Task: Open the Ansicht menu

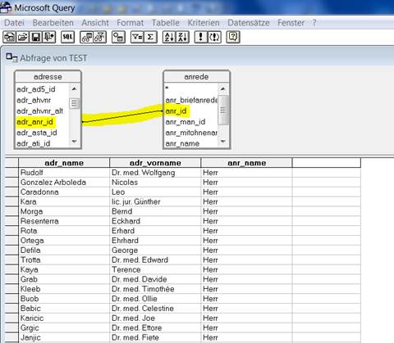Action: (x=95, y=23)
